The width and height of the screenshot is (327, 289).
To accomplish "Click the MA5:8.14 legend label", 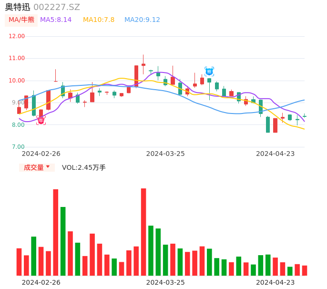I will point(56,20).
